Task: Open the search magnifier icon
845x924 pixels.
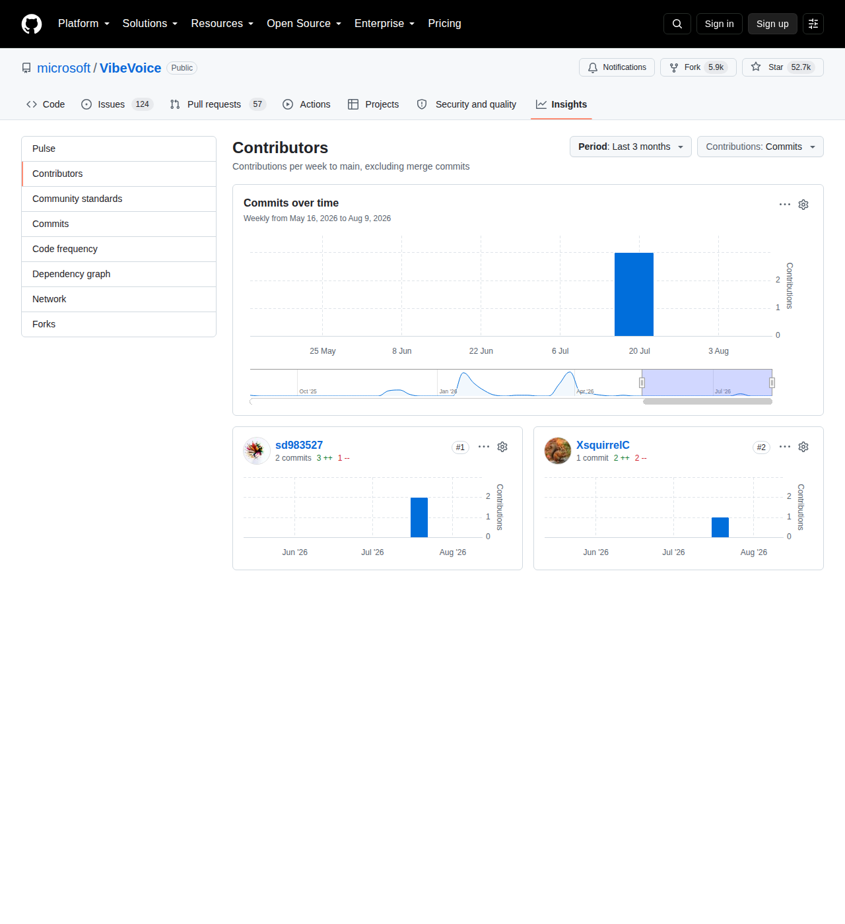Action: [677, 24]
